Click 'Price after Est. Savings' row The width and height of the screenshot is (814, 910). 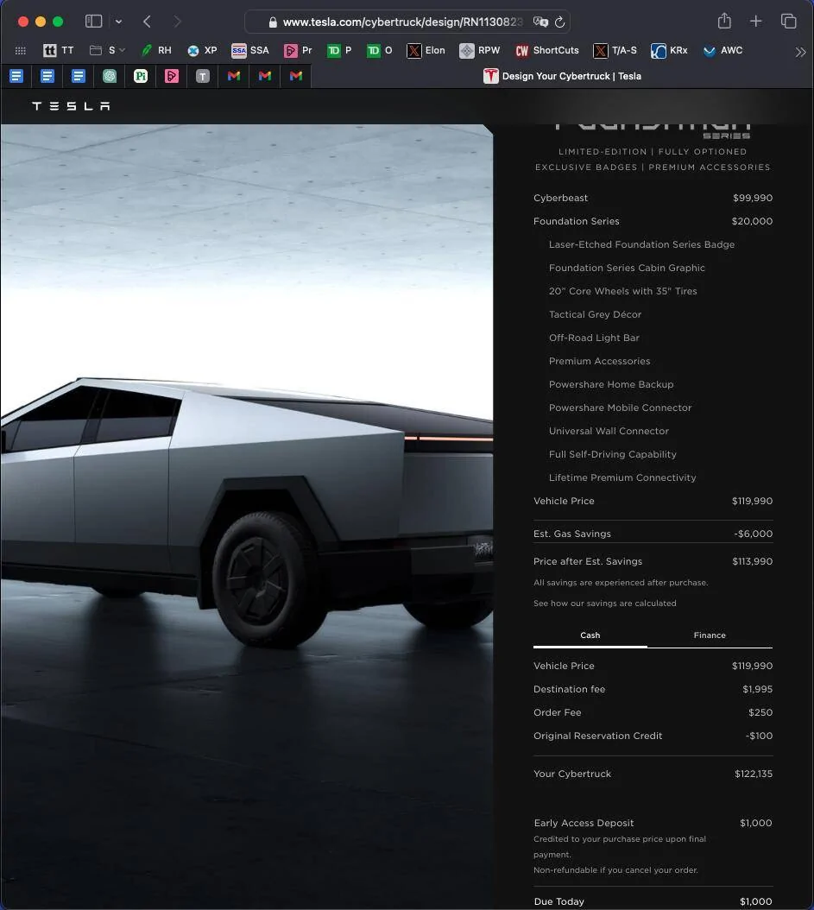pos(653,561)
